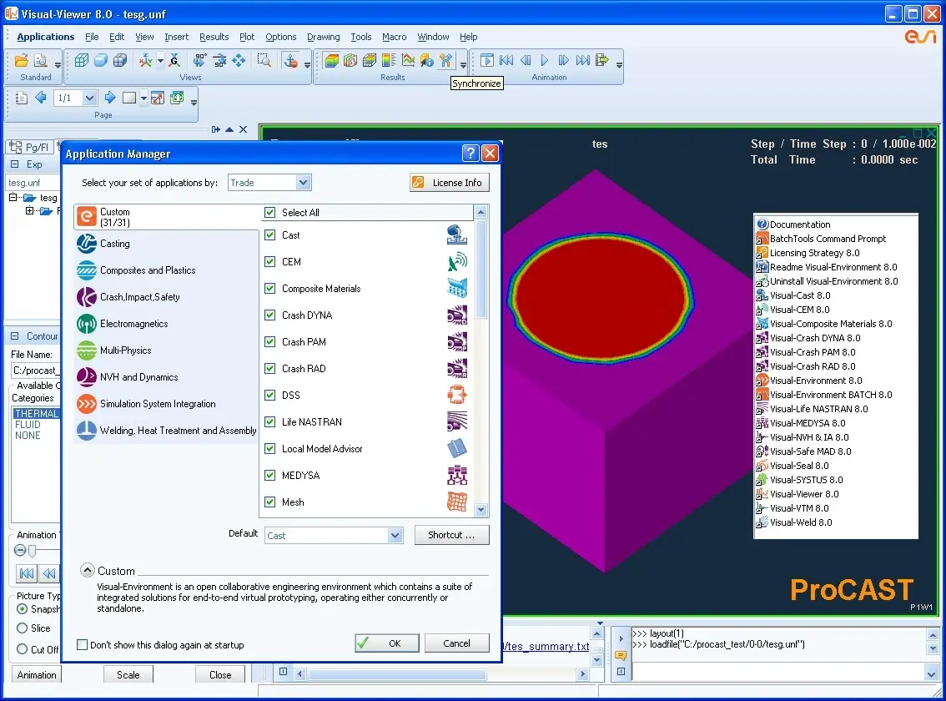Collapse the Custom description section
The height and width of the screenshot is (701, 946).
(88, 570)
